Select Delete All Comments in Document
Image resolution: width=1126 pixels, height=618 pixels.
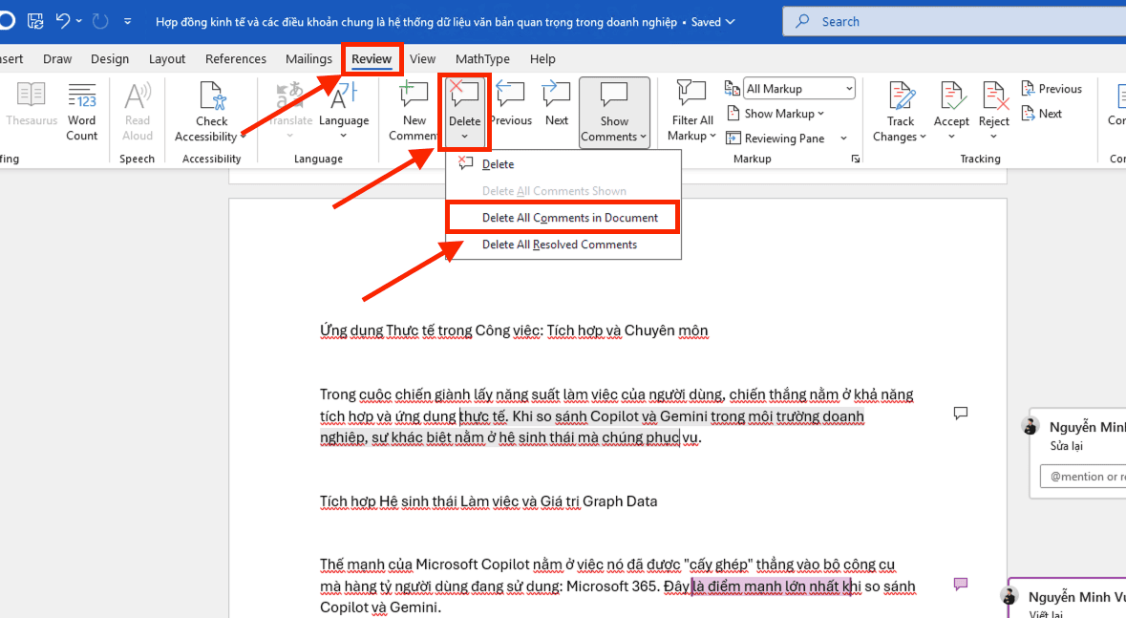coord(563,218)
